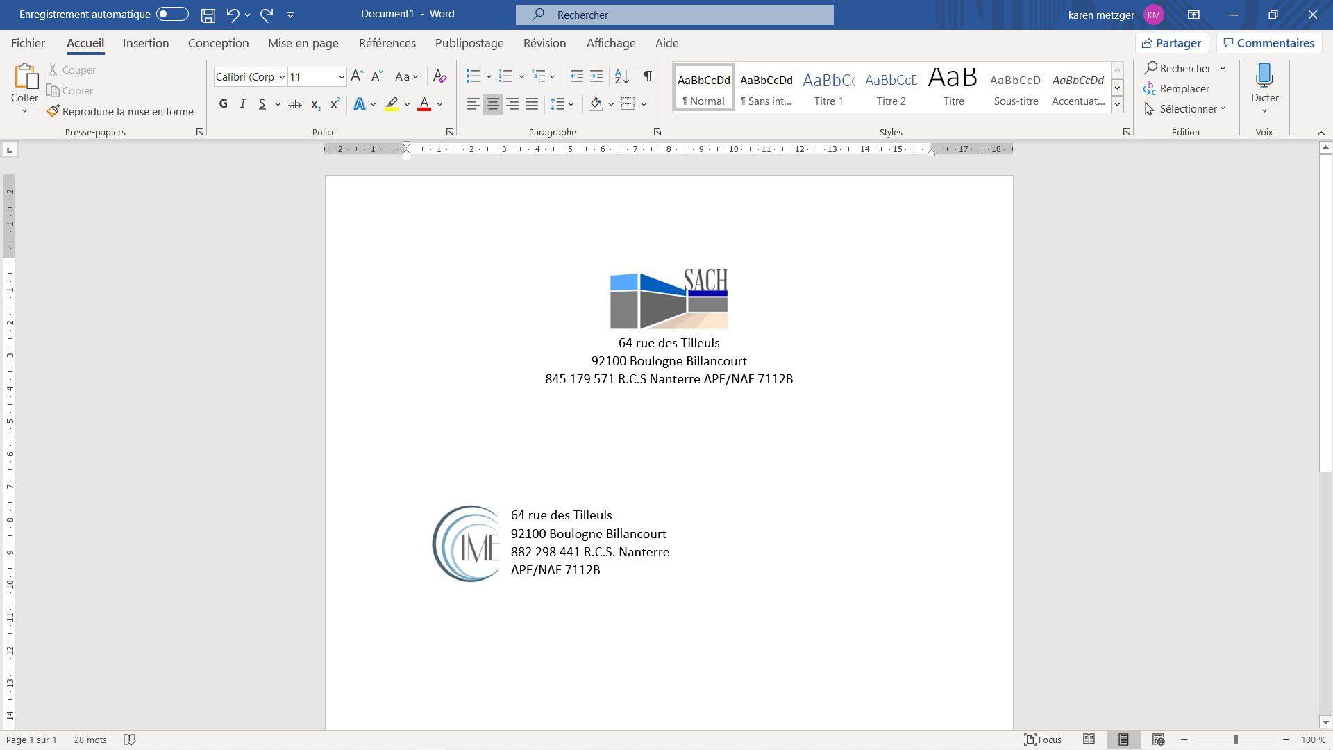Apply subscript formatting

pos(315,104)
